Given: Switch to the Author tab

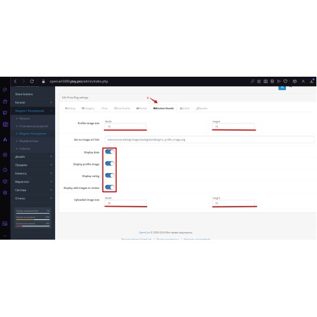Looking at the screenshot, I should coord(185,108).
